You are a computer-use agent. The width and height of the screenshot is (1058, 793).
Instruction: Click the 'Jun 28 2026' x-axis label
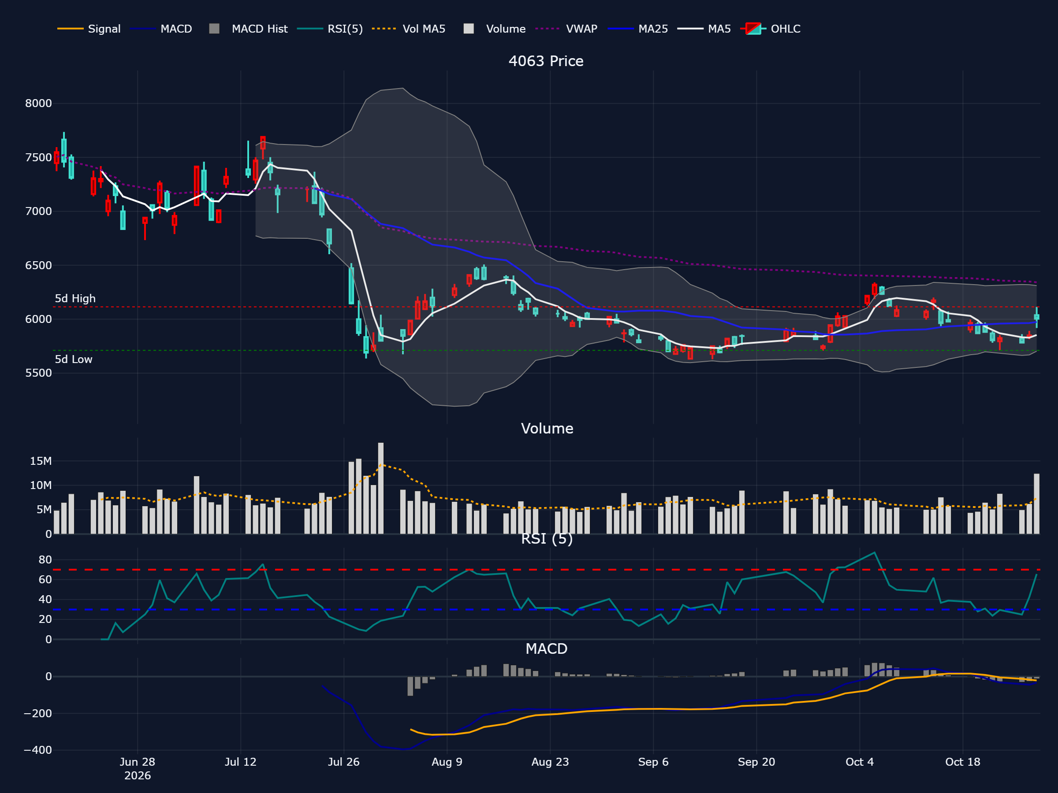[137, 769]
